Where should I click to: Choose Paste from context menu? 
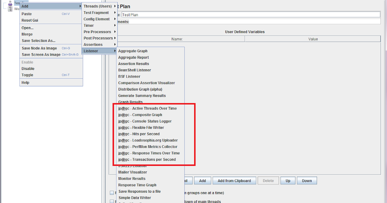(51, 14)
